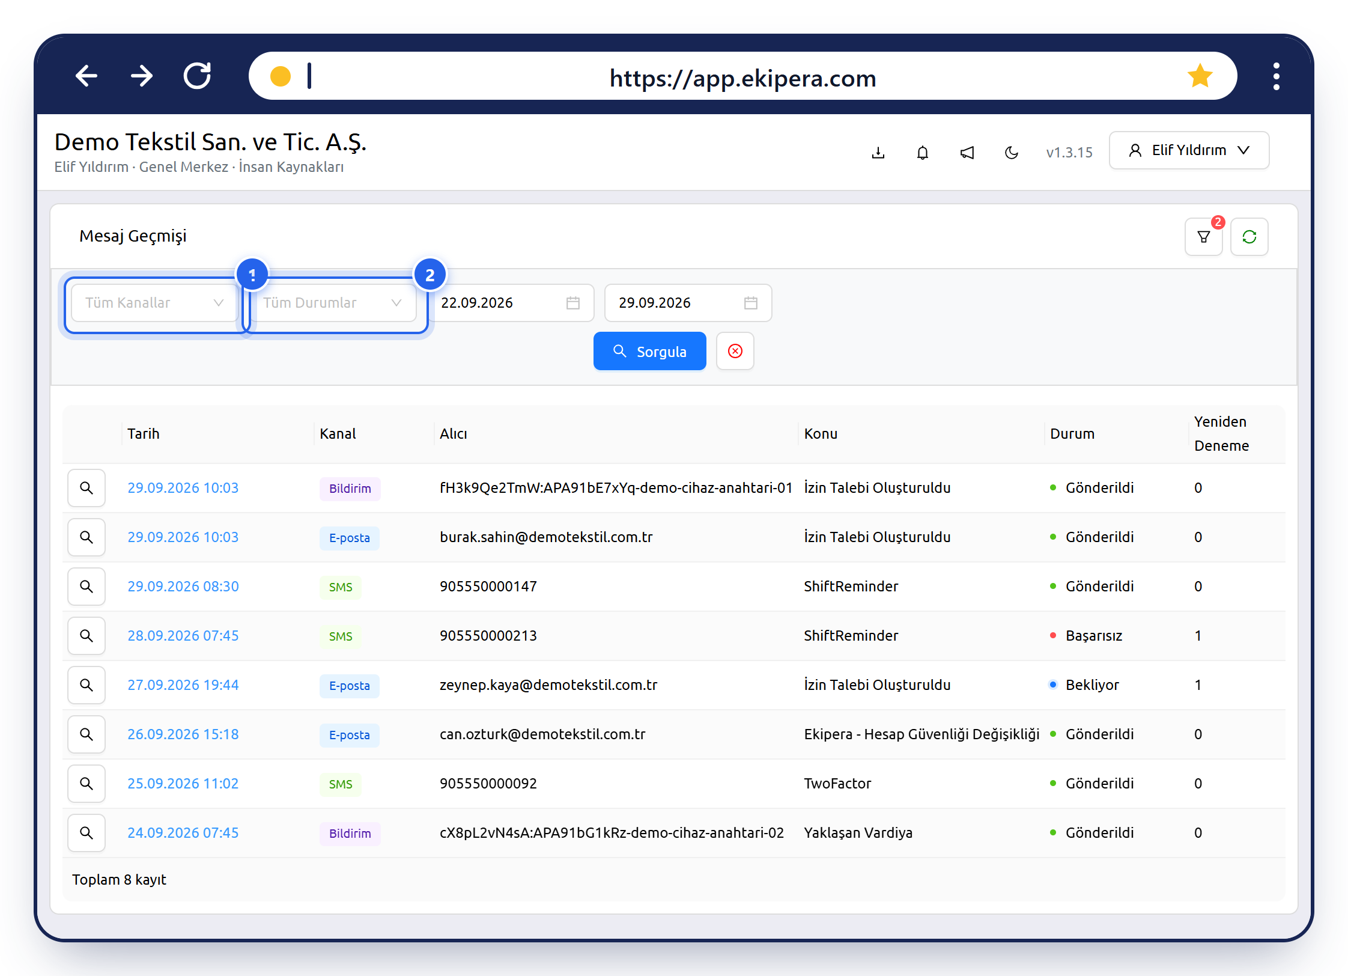View details of the fH3k9Qe2TmW notification row
The image size is (1348, 976).
click(87, 488)
